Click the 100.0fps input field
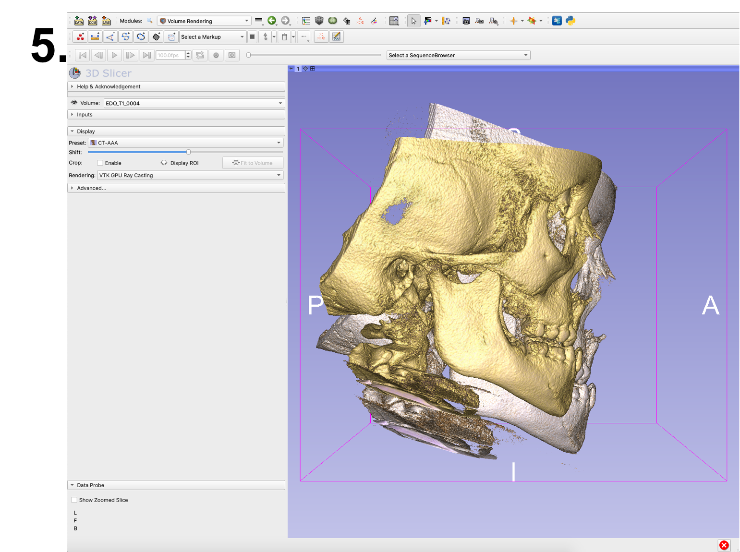This screenshot has height=552, width=740. (170, 55)
